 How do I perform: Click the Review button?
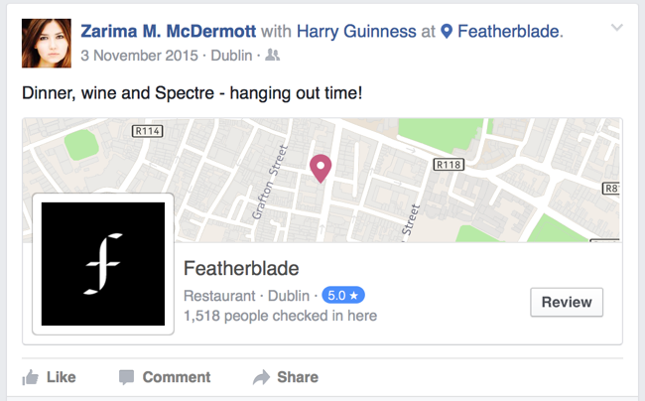click(x=567, y=303)
